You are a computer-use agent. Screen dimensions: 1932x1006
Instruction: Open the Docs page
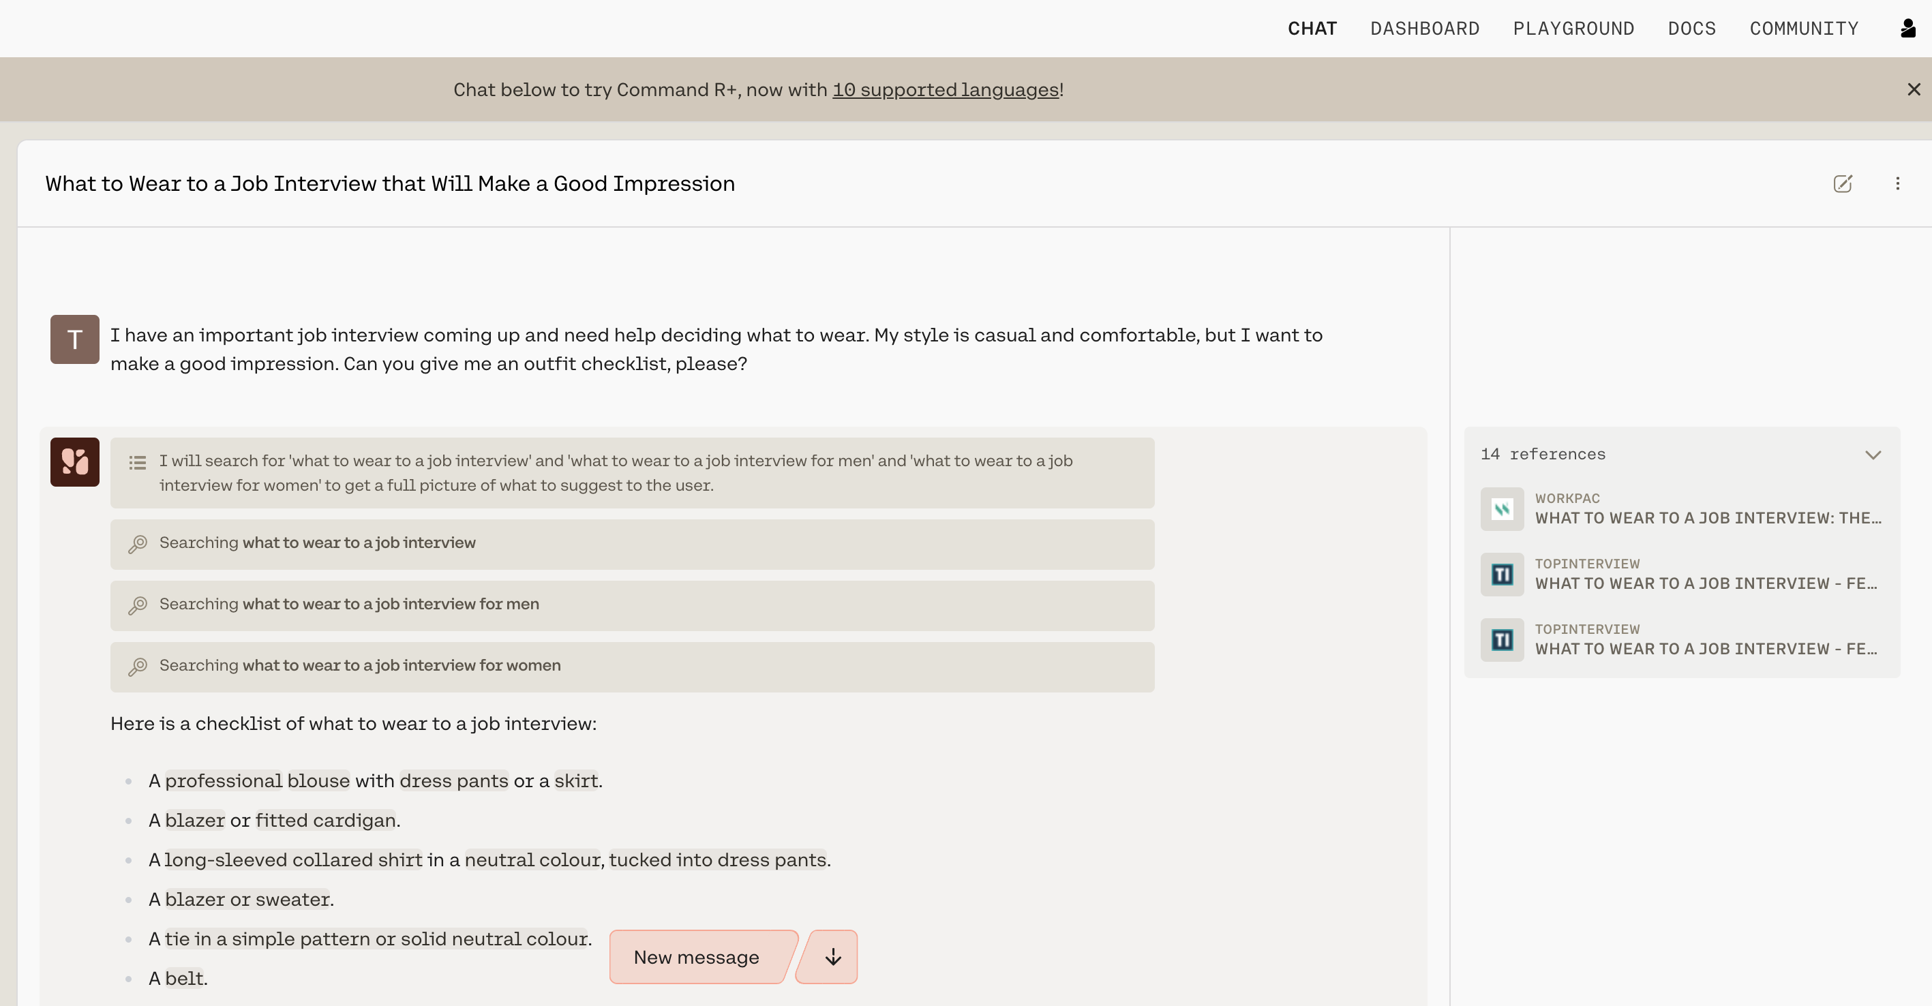(x=1691, y=29)
